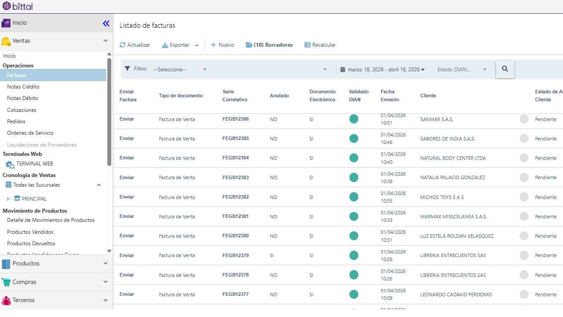Click the Actualizar button label

[139, 45]
